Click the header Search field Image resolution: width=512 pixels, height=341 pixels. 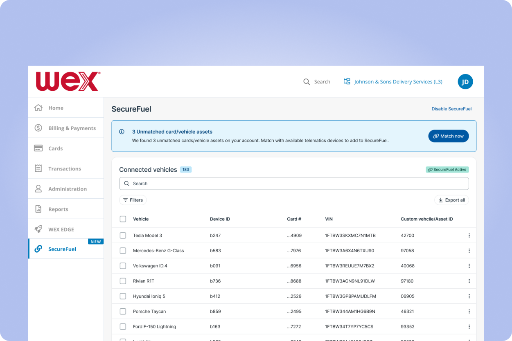[x=317, y=82]
